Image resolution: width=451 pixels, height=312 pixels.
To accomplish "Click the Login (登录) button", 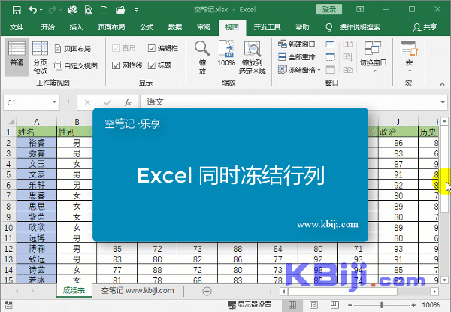I will [329, 10].
